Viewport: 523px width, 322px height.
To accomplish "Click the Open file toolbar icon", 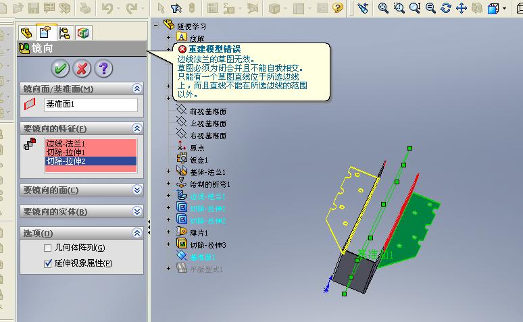I will tap(18, 7).
